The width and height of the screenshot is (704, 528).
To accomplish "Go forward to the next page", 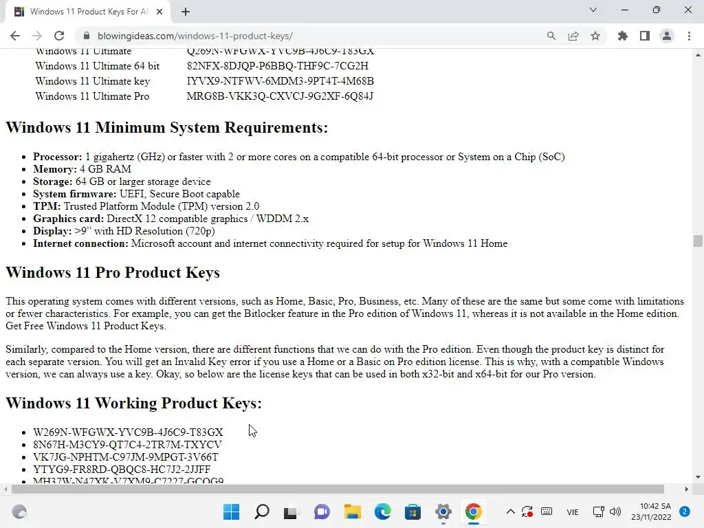I will [x=37, y=36].
